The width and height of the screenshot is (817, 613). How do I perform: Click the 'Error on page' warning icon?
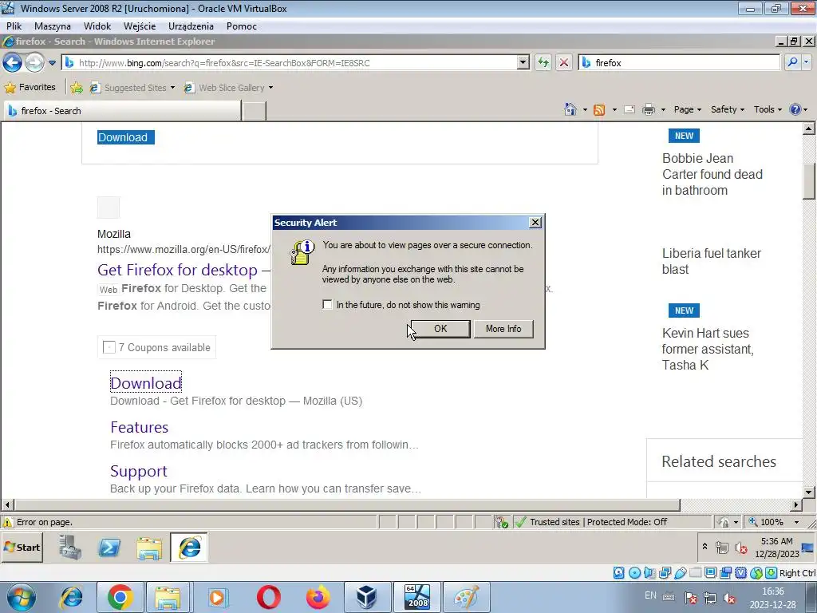pyautogui.click(x=8, y=522)
